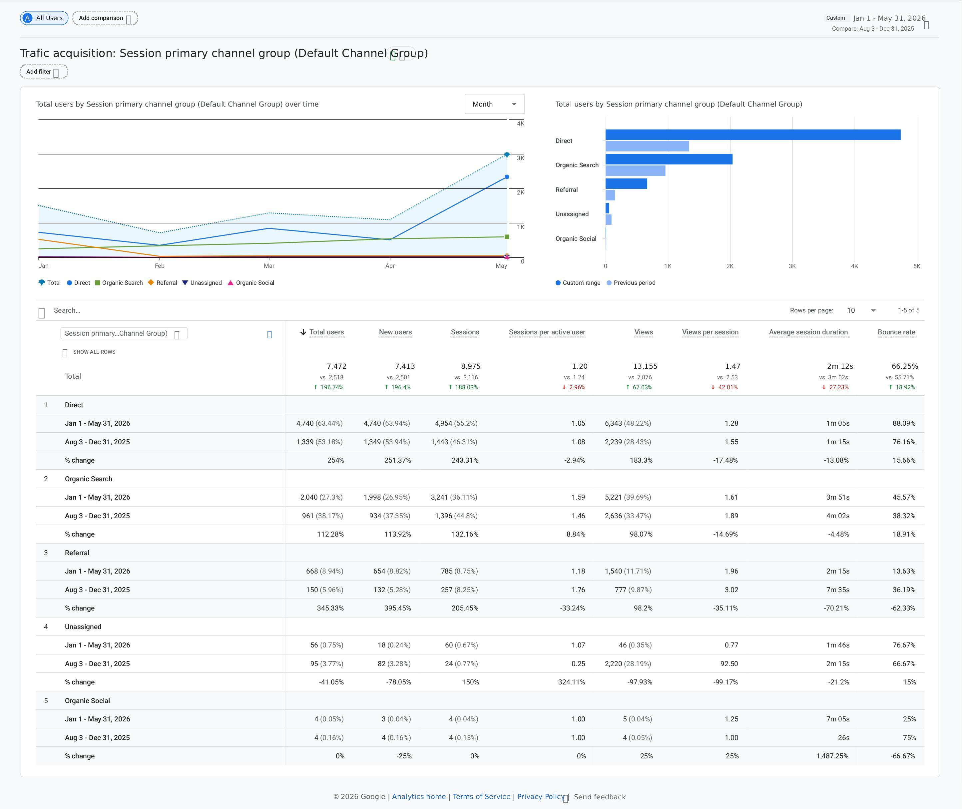Screen dimensions: 962x809
Task: Click the Direct data point at May on the line chart
Action: pyautogui.click(x=507, y=177)
